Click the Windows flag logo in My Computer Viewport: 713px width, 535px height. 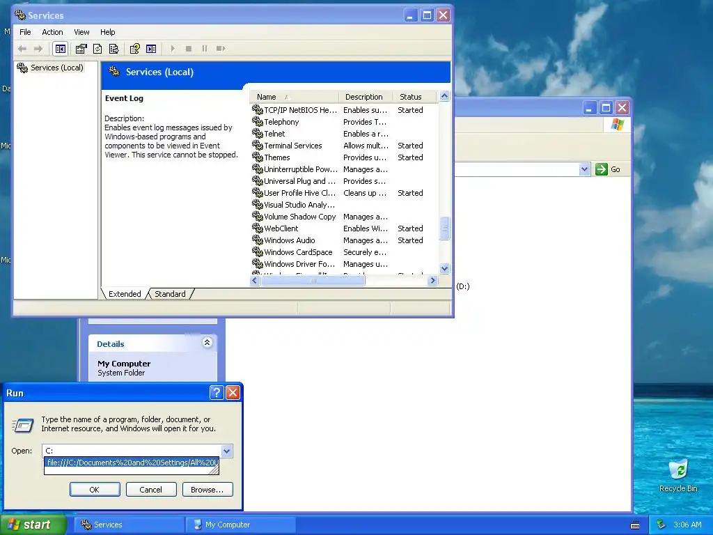618,124
